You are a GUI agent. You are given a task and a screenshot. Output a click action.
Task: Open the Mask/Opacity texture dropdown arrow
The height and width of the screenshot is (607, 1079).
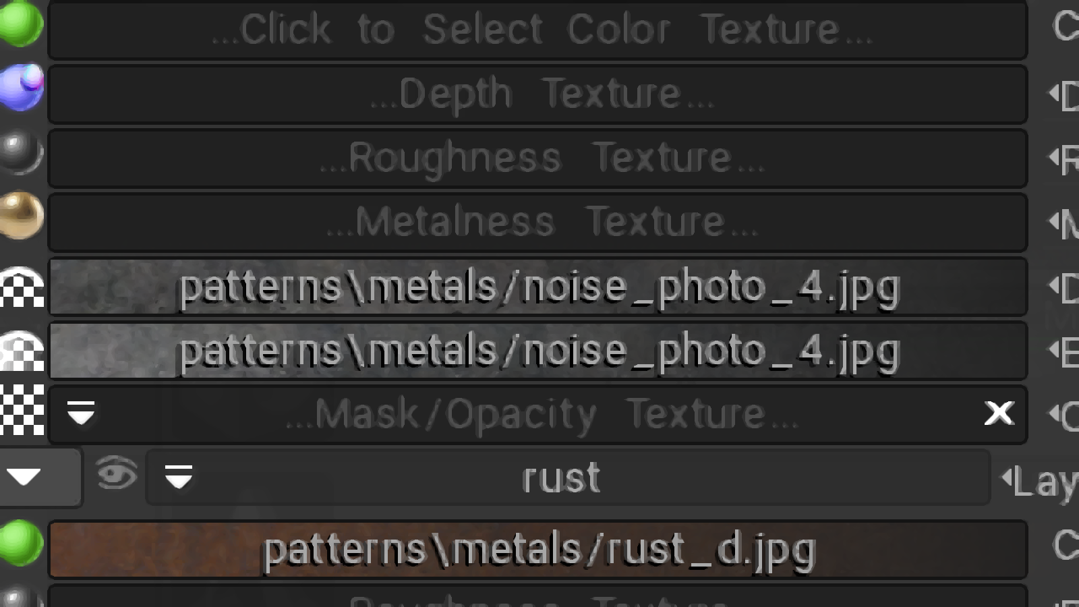click(x=81, y=413)
